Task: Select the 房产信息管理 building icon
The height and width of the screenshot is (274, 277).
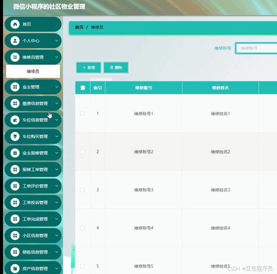Action: [14, 268]
